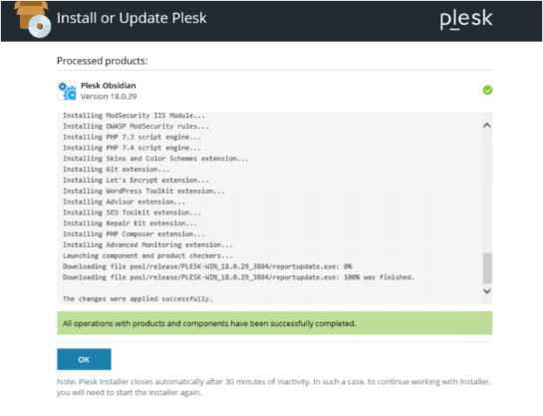
Task: Click the log scrollbar thumb
Action: coord(487,268)
